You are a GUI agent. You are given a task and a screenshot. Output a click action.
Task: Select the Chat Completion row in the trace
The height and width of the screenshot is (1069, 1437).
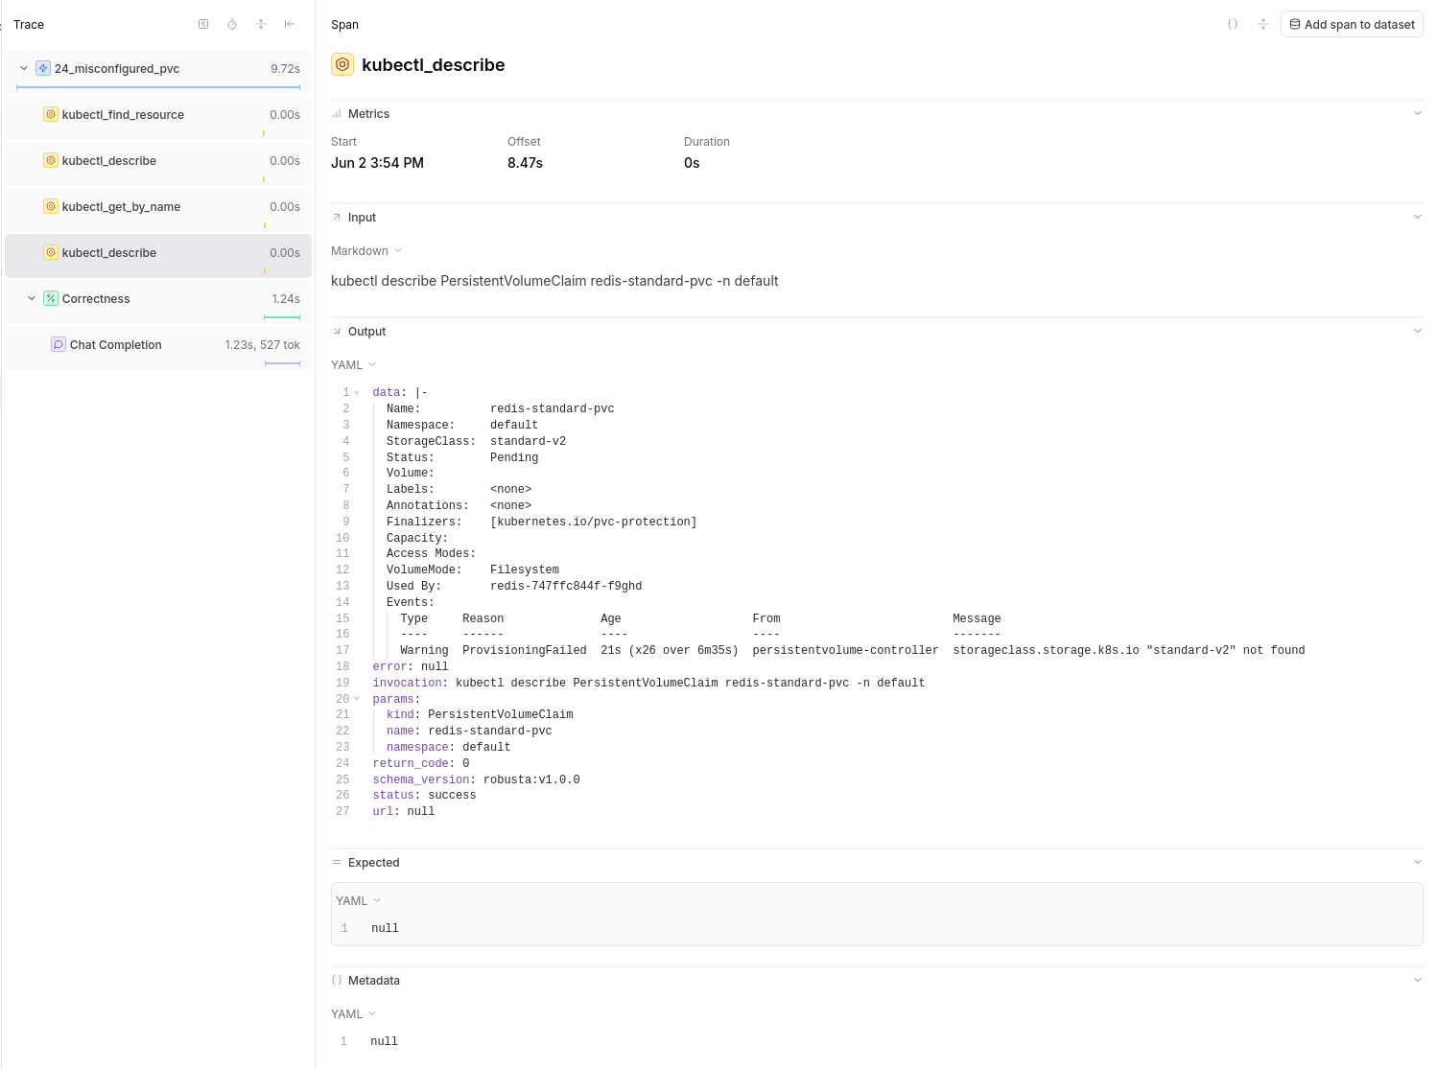click(x=115, y=344)
